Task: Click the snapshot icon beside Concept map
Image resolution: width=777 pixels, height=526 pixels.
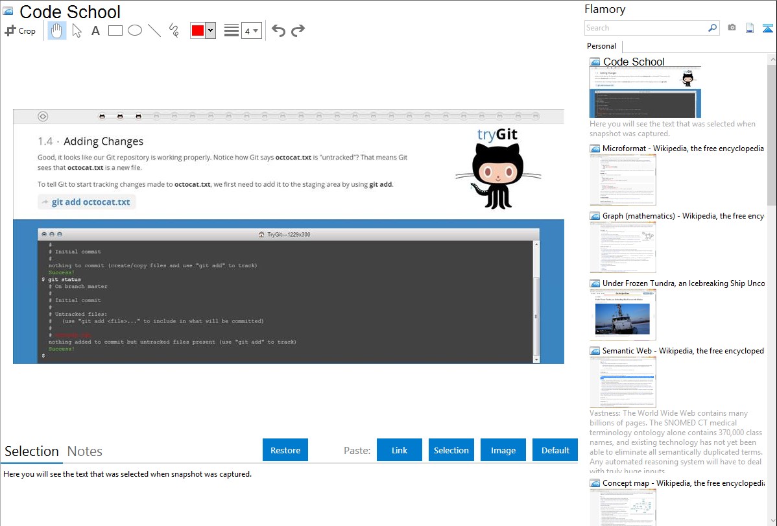Action: pyautogui.click(x=595, y=483)
